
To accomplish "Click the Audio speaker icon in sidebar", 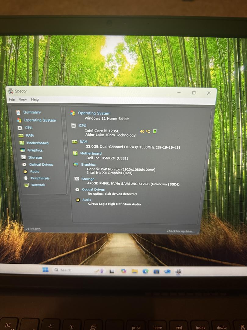I will 25,171.
